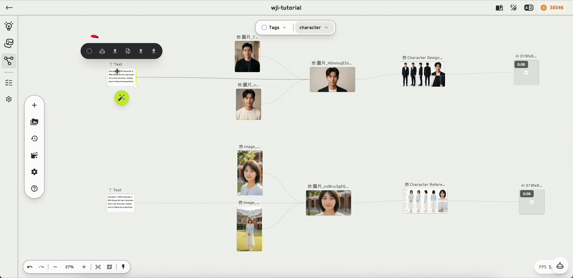Open the character dropdown filter
This screenshot has width=573, height=278.
click(314, 27)
